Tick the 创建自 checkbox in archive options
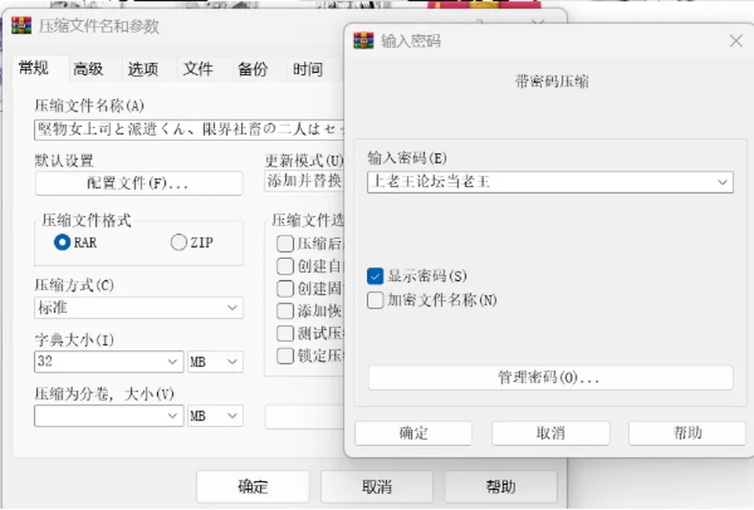 click(285, 265)
